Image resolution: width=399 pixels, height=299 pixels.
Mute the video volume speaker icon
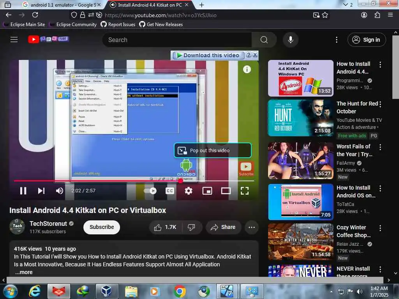(x=59, y=191)
